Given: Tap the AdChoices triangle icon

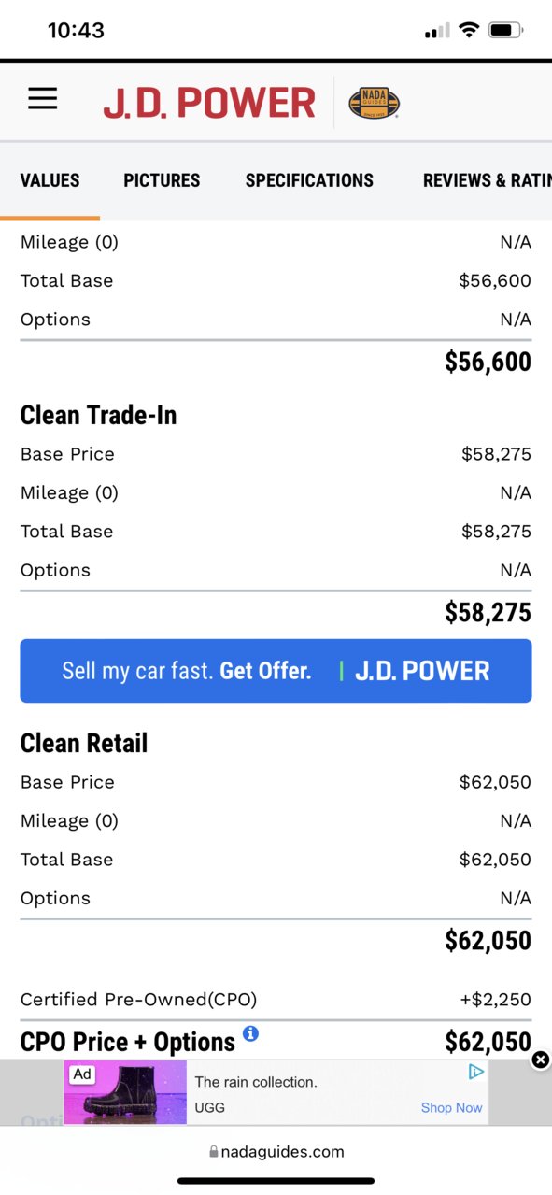Looking at the screenshot, I should (x=476, y=1072).
